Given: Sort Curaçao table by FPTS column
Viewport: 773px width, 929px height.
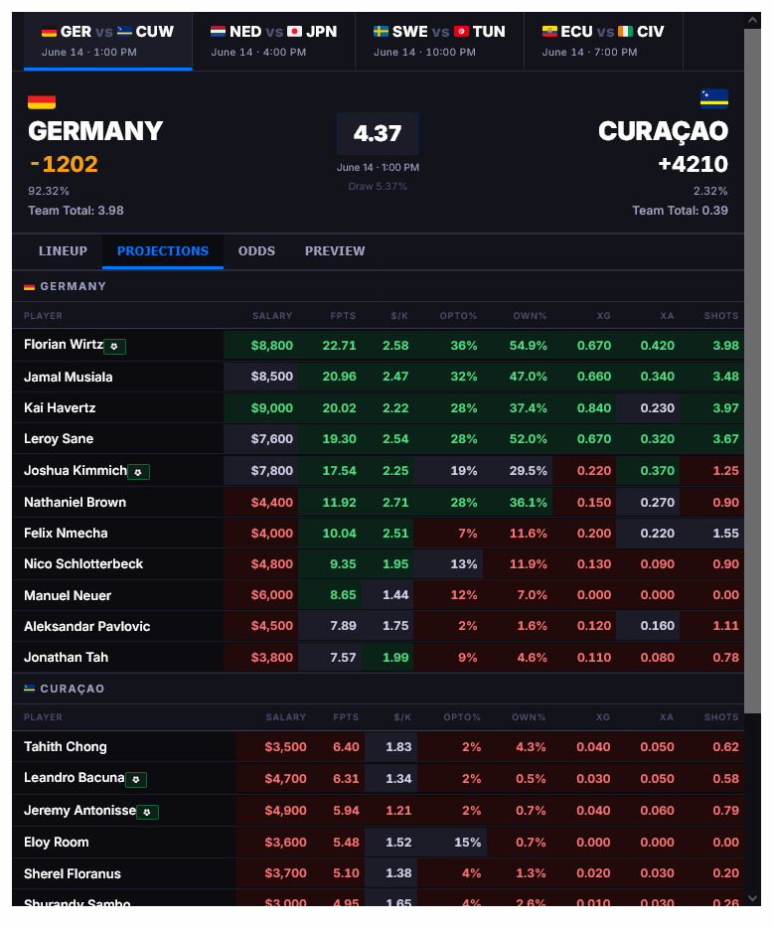Looking at the screenshot, I should [346, 717].
